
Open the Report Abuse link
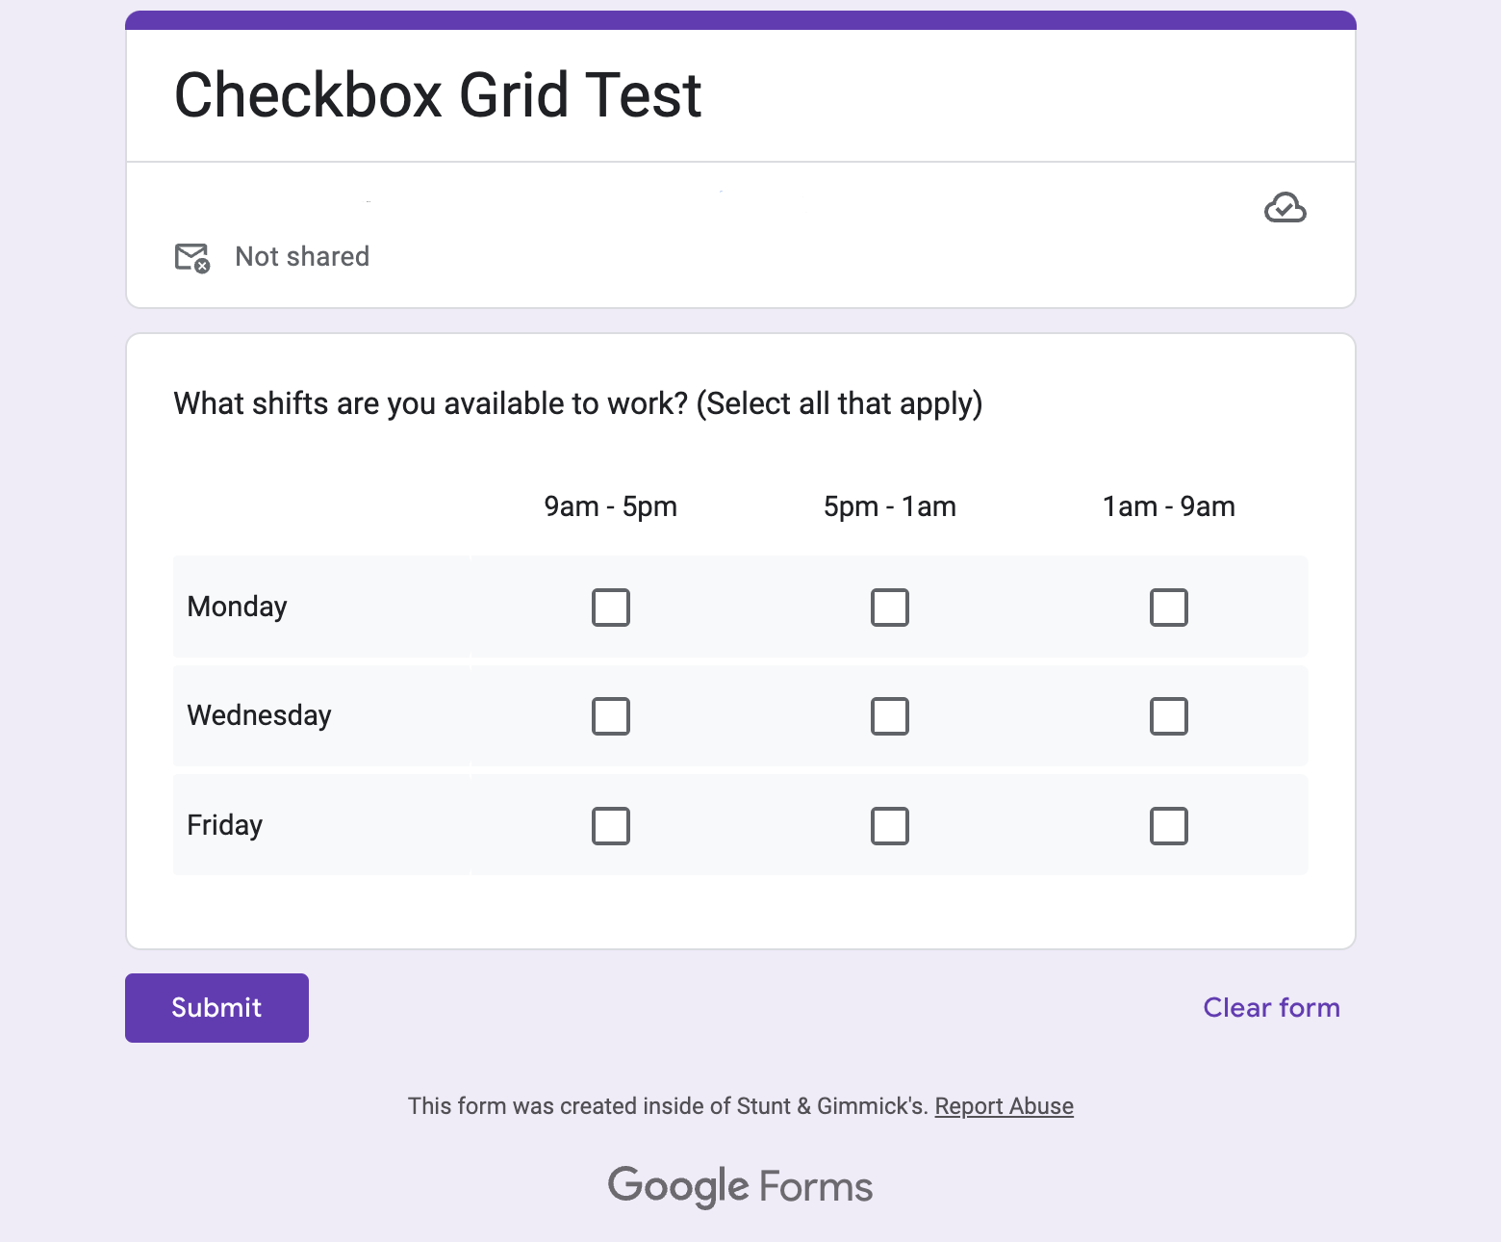point(1004,1106)
